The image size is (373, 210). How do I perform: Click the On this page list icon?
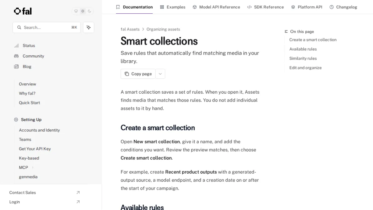coord(286,32)
